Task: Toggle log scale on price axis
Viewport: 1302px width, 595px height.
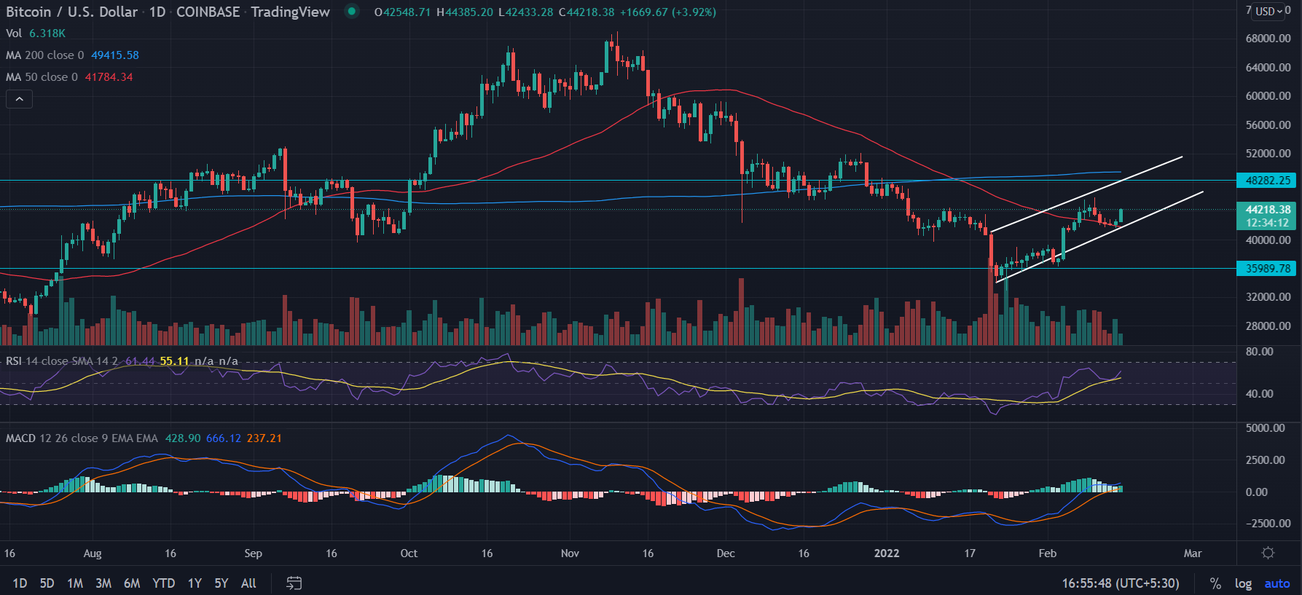Action: pyautogui.click(x=1243, y=583)
